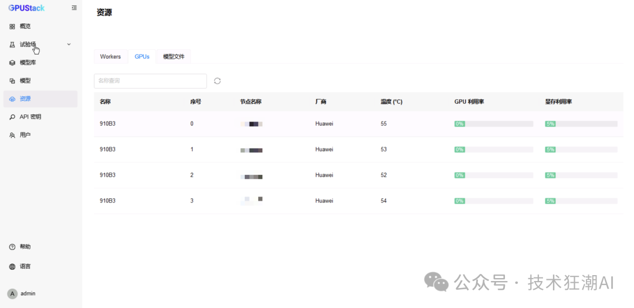Click GPU utilization bar for GPU 1

494,150
